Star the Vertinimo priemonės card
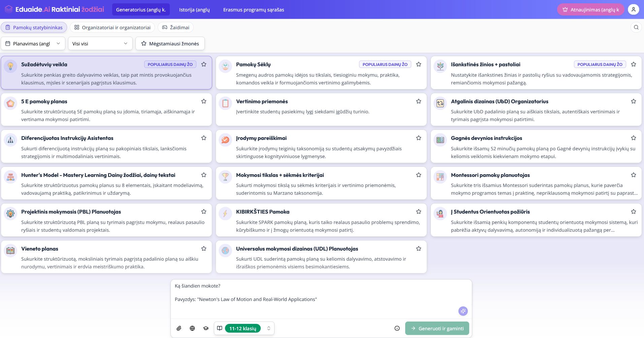Image resolution: width=644 pixels, height=338 pixels. click(x=419, y=101)
